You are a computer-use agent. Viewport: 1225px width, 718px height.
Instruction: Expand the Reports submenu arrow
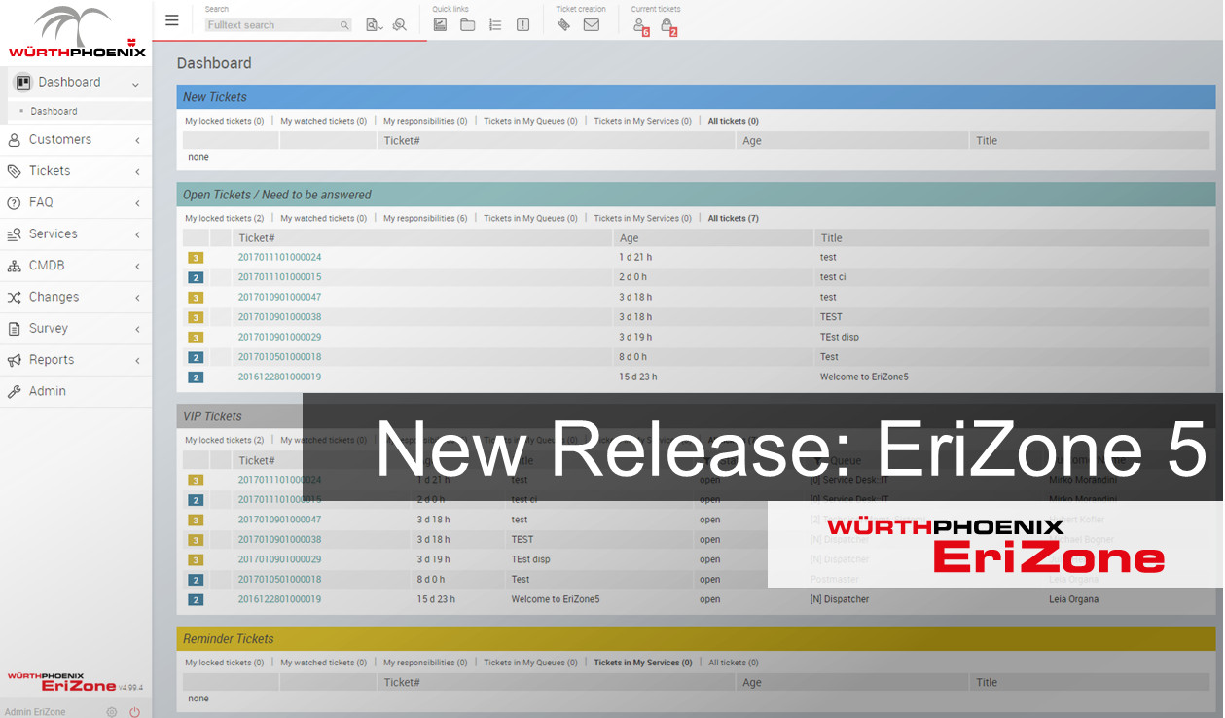137,361
